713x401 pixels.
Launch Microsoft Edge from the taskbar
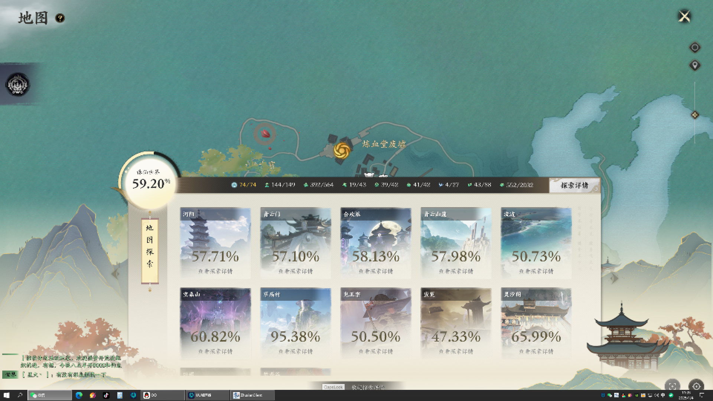click(x=79, y=395)
